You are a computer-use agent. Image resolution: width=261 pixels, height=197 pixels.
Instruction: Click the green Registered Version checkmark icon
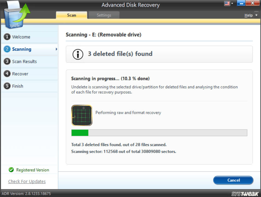(11, 170)
